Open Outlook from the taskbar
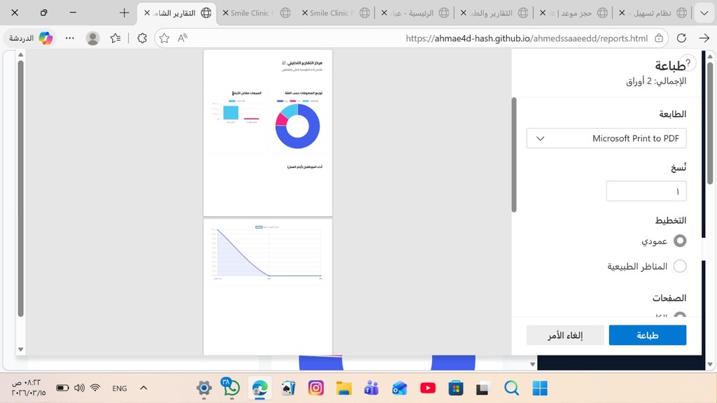This screenshot has height=403, width=717. tap(399, 388)
